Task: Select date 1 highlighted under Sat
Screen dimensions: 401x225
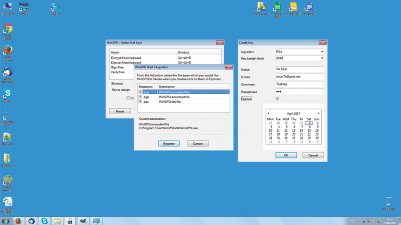Action: (309, 123)
